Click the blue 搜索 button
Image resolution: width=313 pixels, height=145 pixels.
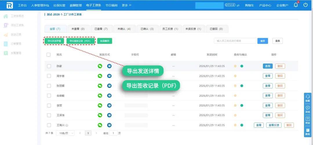(x=263, y=41)
